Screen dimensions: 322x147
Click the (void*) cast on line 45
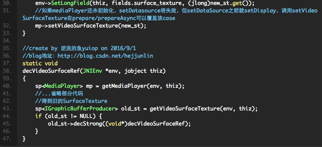click(x=116, y=124)
